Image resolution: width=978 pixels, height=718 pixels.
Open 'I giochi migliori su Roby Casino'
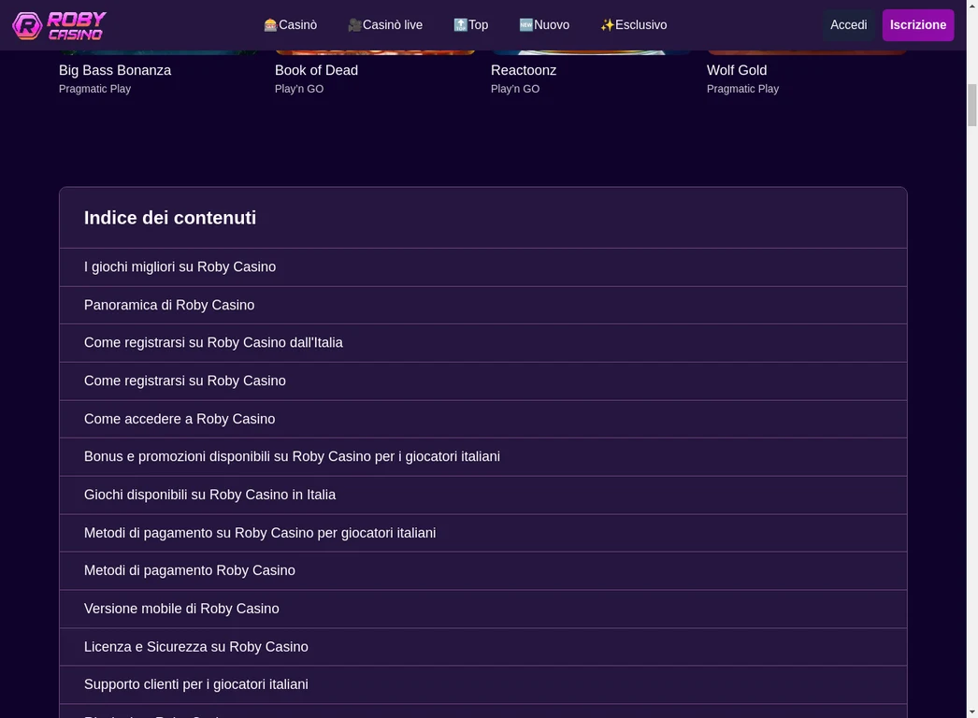(180, 266)
